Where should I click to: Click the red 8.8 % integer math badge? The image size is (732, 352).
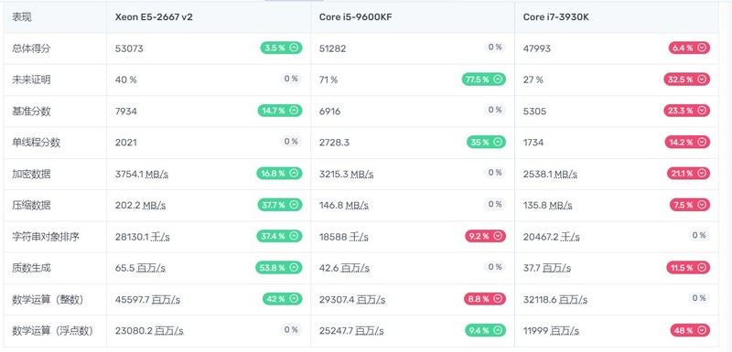coord(485,299)
